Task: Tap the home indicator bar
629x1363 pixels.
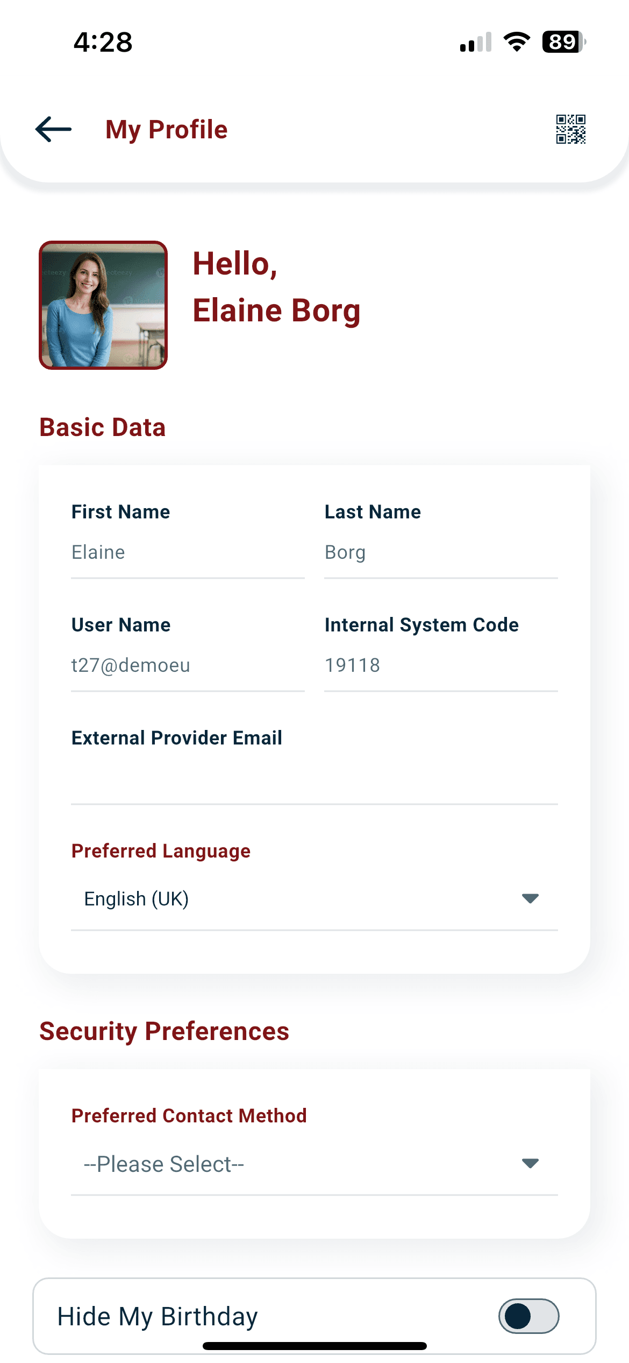Action: [x=314, y=1346]
